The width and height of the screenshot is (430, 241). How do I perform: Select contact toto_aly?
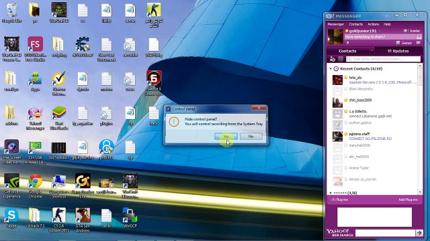(375, 80)
